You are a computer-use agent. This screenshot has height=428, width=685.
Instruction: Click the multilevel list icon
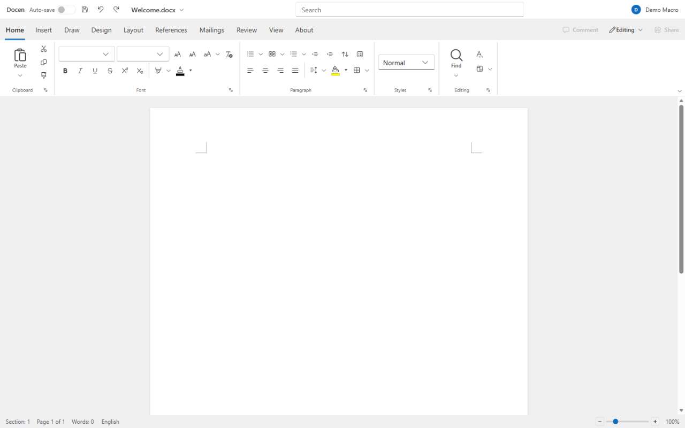pyautogui.click(x=293, y=54)
